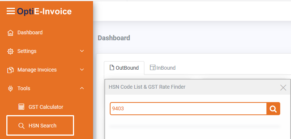Image resolution: width=291 pixels, height=139 pixels.
Task: Run search with the orange magnifier button
Action: tap(273, 109)
